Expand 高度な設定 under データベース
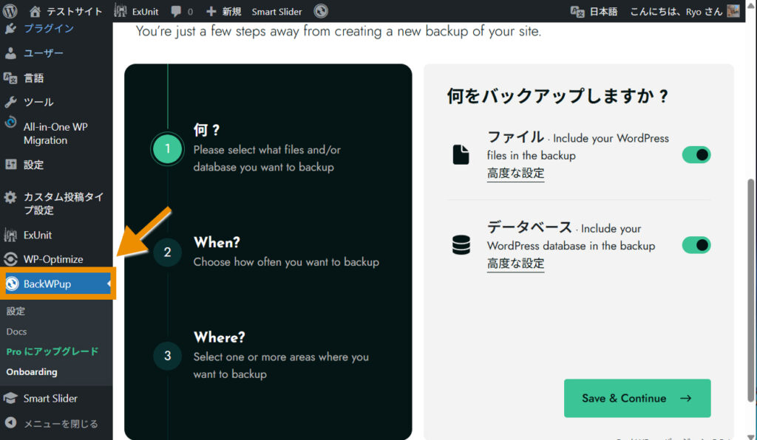 point(515,264)
